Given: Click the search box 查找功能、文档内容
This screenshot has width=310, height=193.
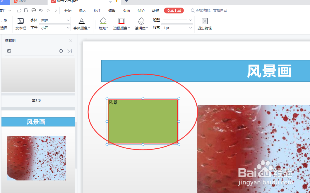Looking at the screenshot, I should point(209,11).
